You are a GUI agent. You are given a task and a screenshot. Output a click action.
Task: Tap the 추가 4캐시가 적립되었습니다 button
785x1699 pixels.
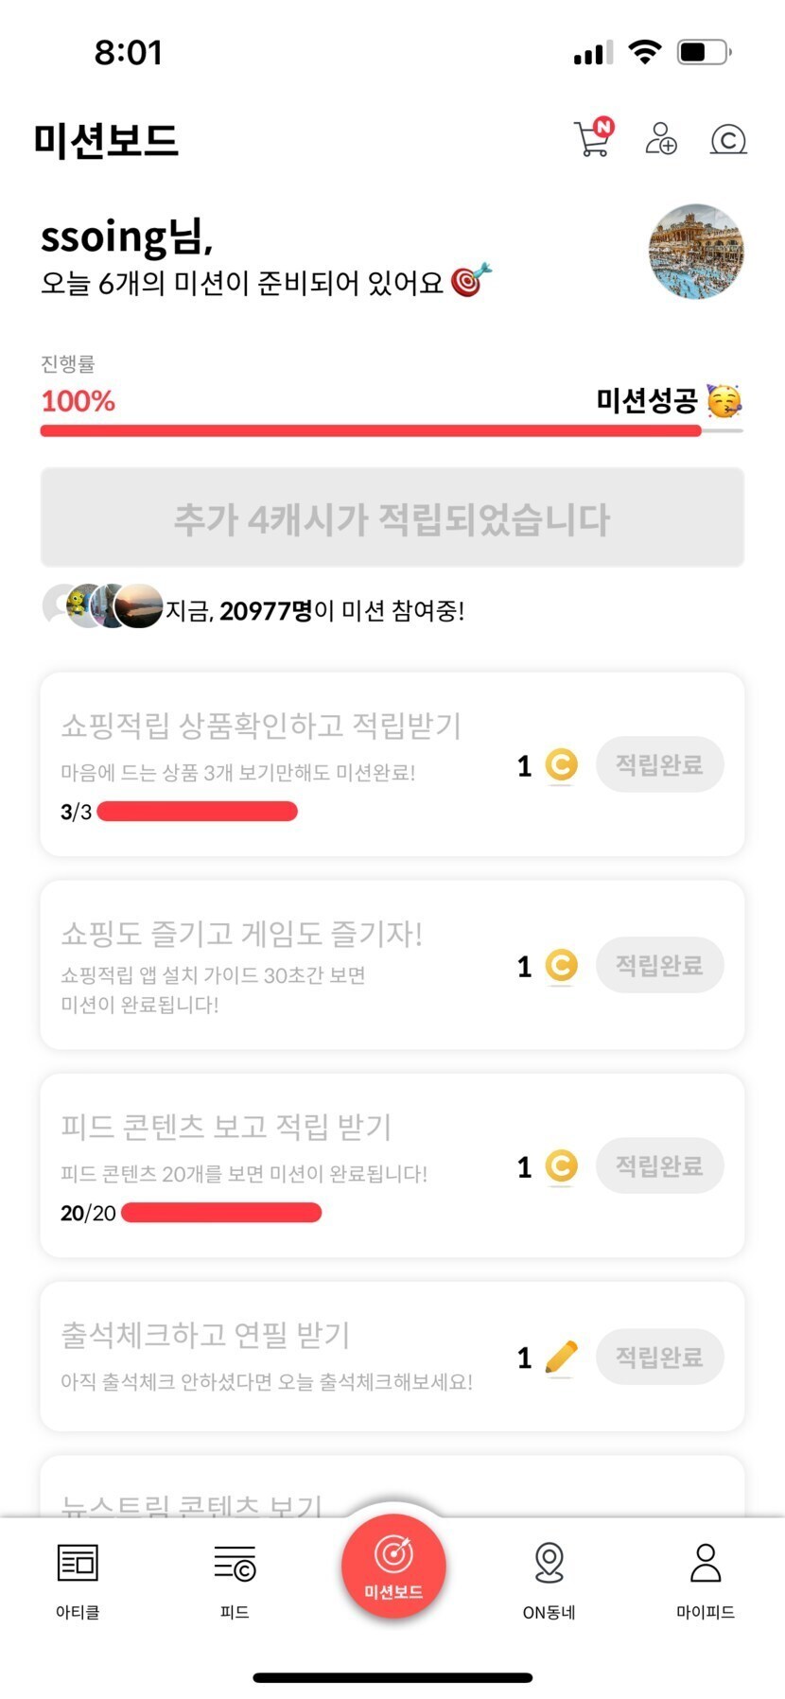[392, 518]
